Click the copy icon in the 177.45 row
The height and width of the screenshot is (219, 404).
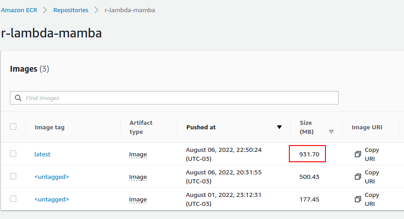point(358,199)
